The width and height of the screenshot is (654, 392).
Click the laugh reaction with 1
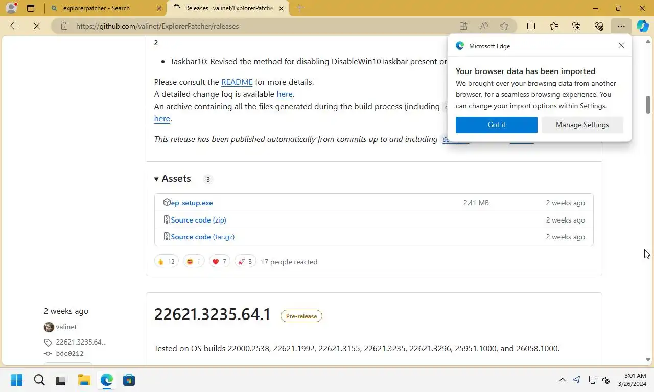(x=194, y=262)
